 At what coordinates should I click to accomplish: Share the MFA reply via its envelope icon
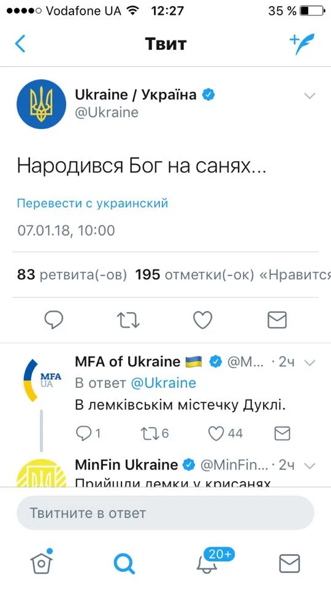click(282, 434)
